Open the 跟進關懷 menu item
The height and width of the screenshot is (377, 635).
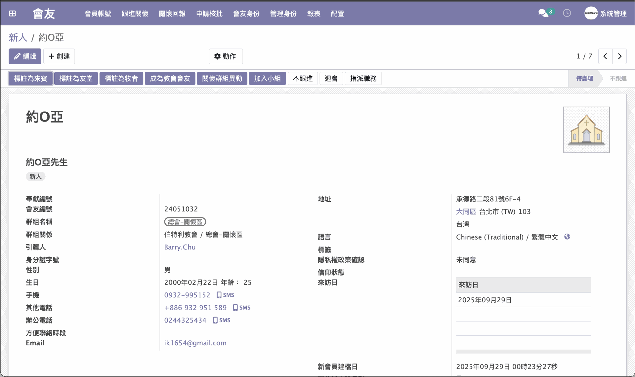pos(135,14)
